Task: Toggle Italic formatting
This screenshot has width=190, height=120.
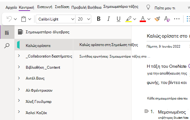Action: (x=109, y=19)
